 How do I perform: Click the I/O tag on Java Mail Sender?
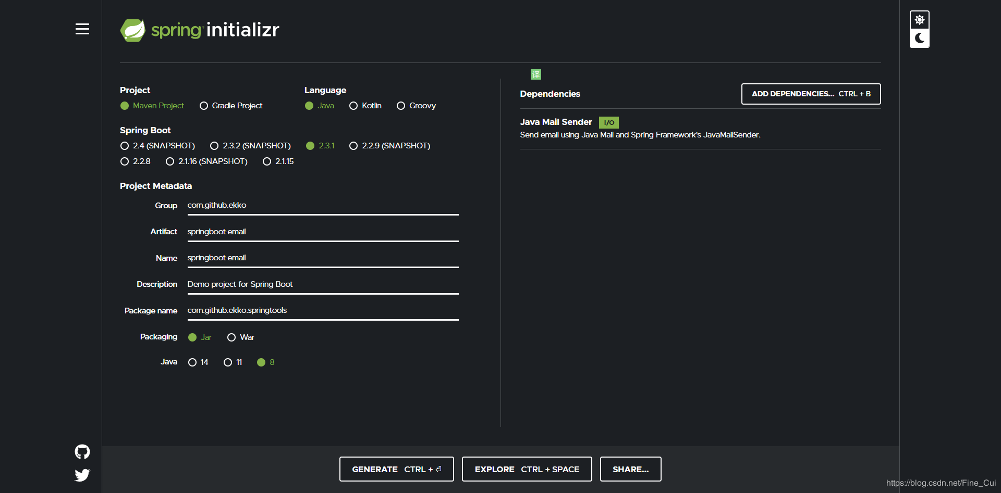[x=609, y=122]
